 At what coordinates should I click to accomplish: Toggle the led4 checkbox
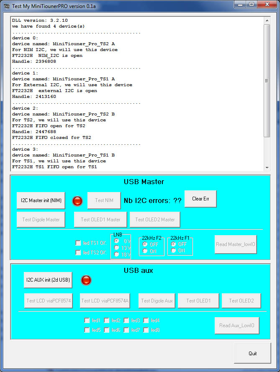tap(146, 321)
